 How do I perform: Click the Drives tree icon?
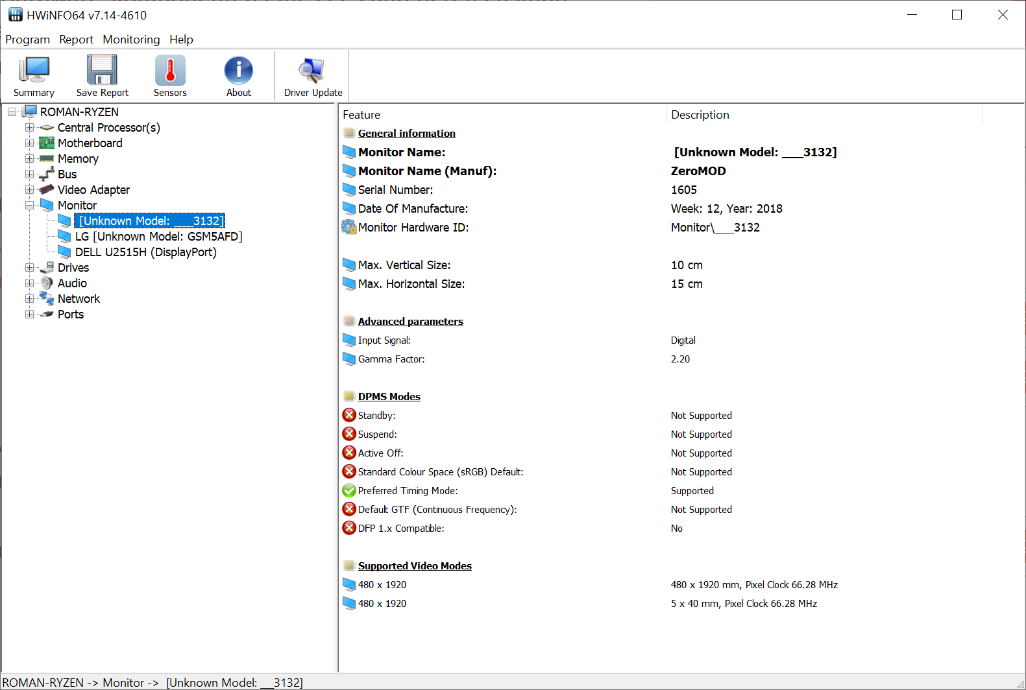click(x=47, y=267)
